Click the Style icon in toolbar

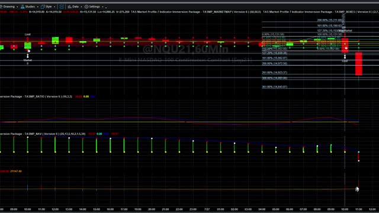coord(43,7)
